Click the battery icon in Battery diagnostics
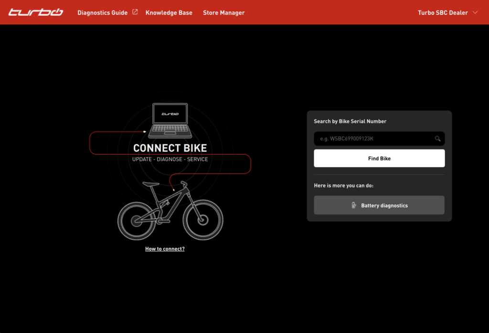 [x=353, y=205]
